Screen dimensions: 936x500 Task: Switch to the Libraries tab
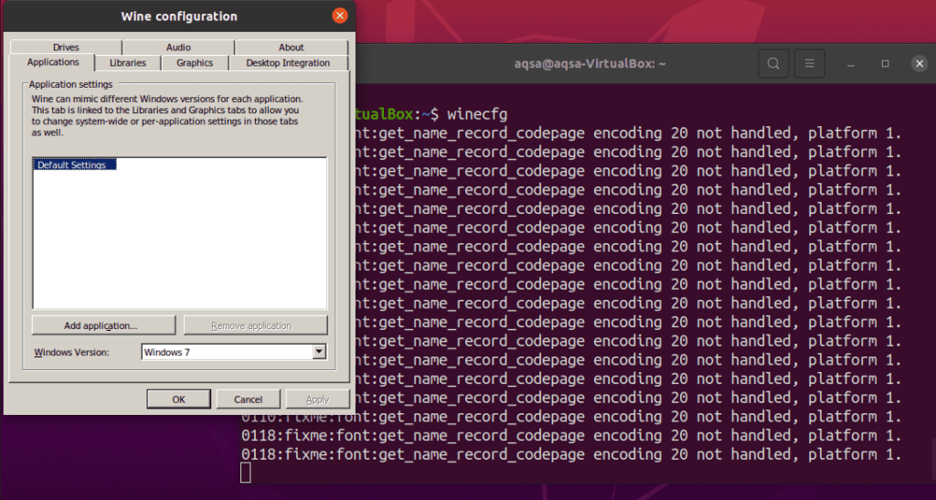pyautogui.click(x=128, y=63)
